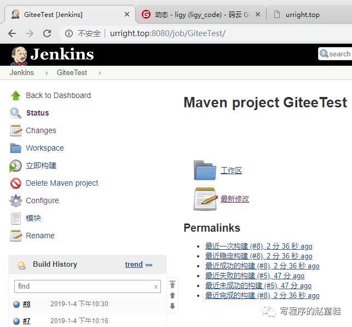Image resolution: width=352 pixels, height=327 pixels.
Task: Click the page-down arrow beside build history
Action: pyautogui.click(x=172, y=306)
